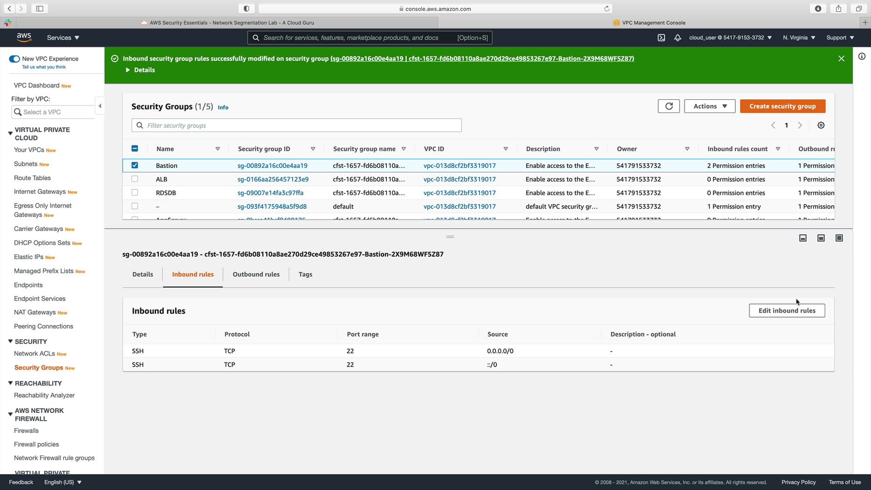
Task: Click the search magnifier in AWS search bar
Action: [x=256, y=38]
